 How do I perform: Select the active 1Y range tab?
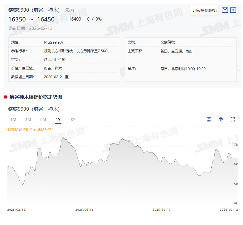(58, 120)
